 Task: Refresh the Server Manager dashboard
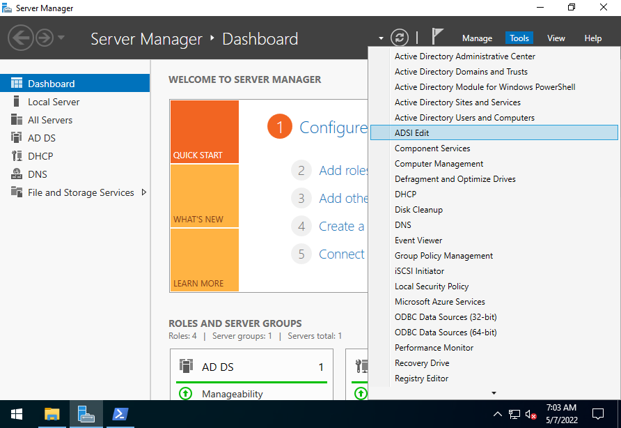399,38
